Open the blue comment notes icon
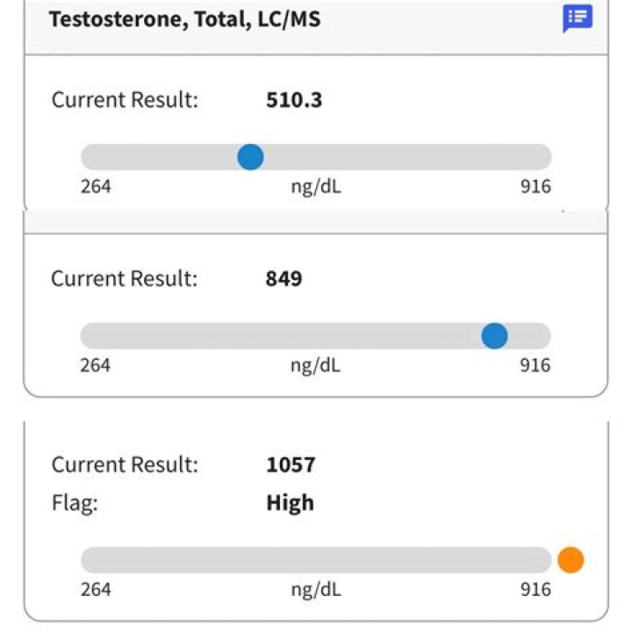This screenshot has height=632, width=632. [x=578, y=18]
